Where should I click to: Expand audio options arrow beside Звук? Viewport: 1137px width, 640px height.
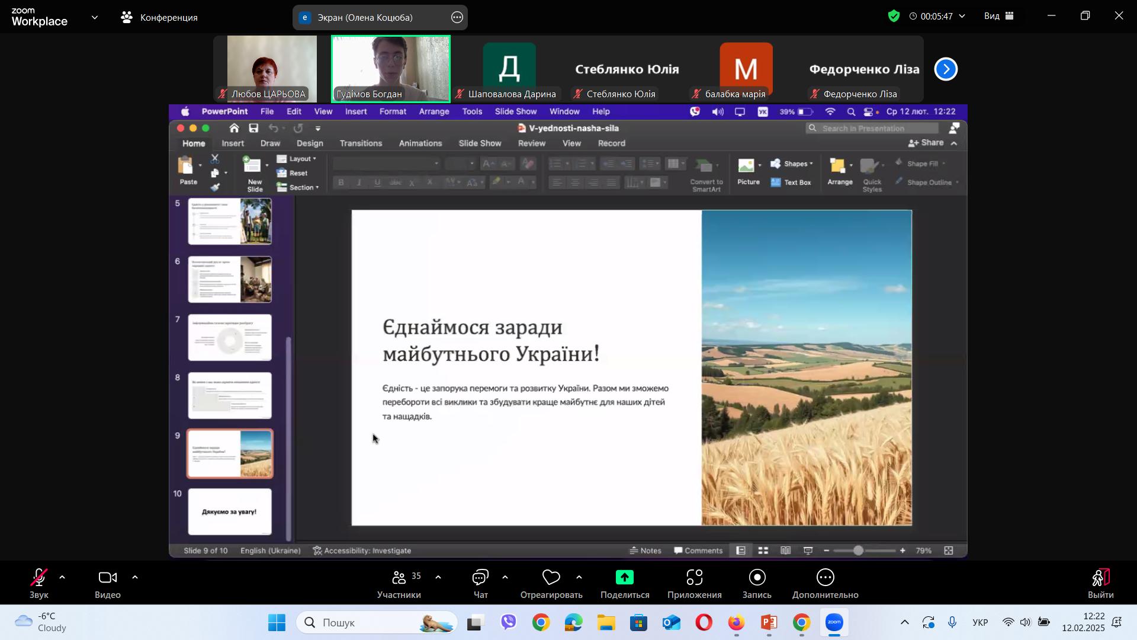tap(62, 577)
